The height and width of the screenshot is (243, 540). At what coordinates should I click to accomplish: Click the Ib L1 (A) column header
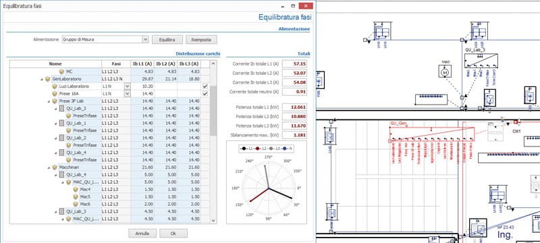[142, 64]
